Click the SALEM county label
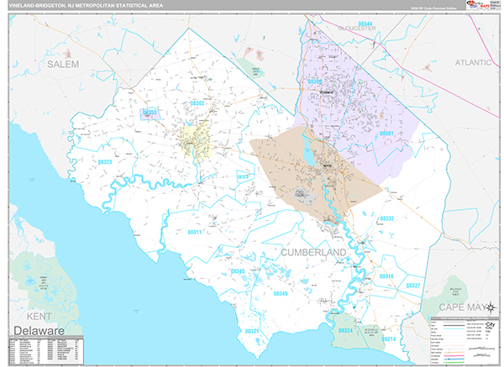The image size is (504, 367). pyautogui.click(x=63, y=64)
